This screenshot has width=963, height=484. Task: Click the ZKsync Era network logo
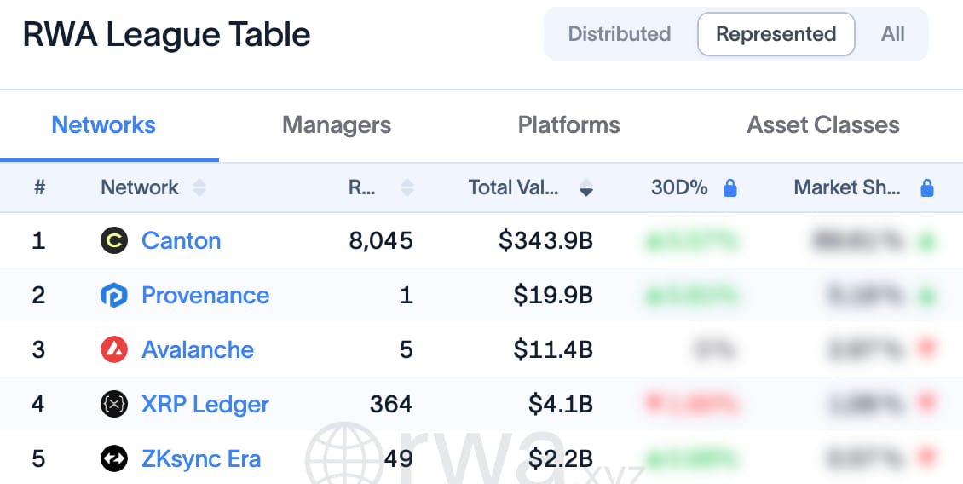click(x=114, y=458)
